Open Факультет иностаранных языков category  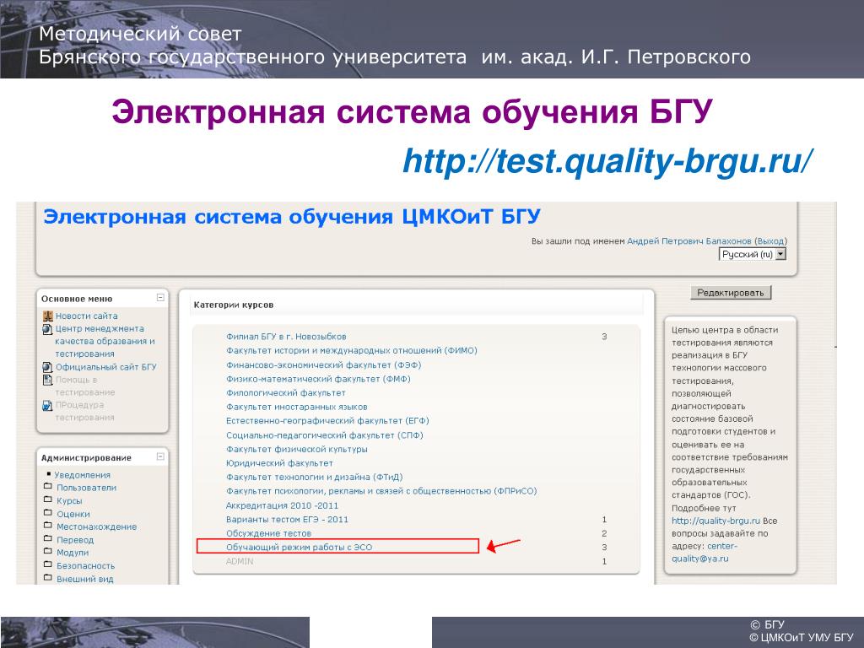[x=296, y=408]
